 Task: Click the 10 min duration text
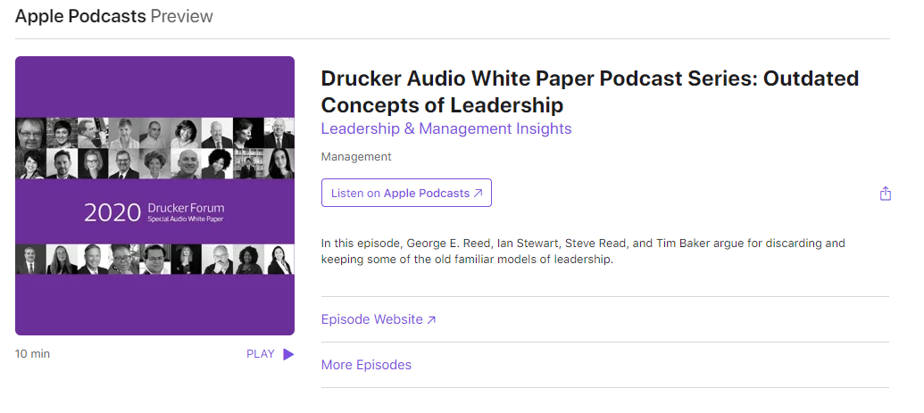tap(32, 354)
